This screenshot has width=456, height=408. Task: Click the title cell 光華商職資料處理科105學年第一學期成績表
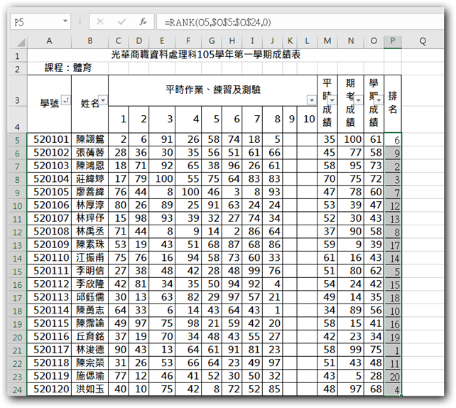pyautogui.click(x=205, y=55)
